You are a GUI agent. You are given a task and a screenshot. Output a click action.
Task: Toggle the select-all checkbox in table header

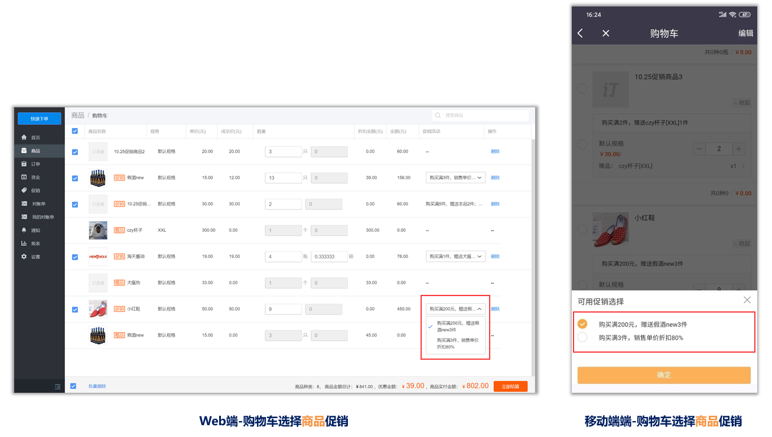(x=74, y=131)
